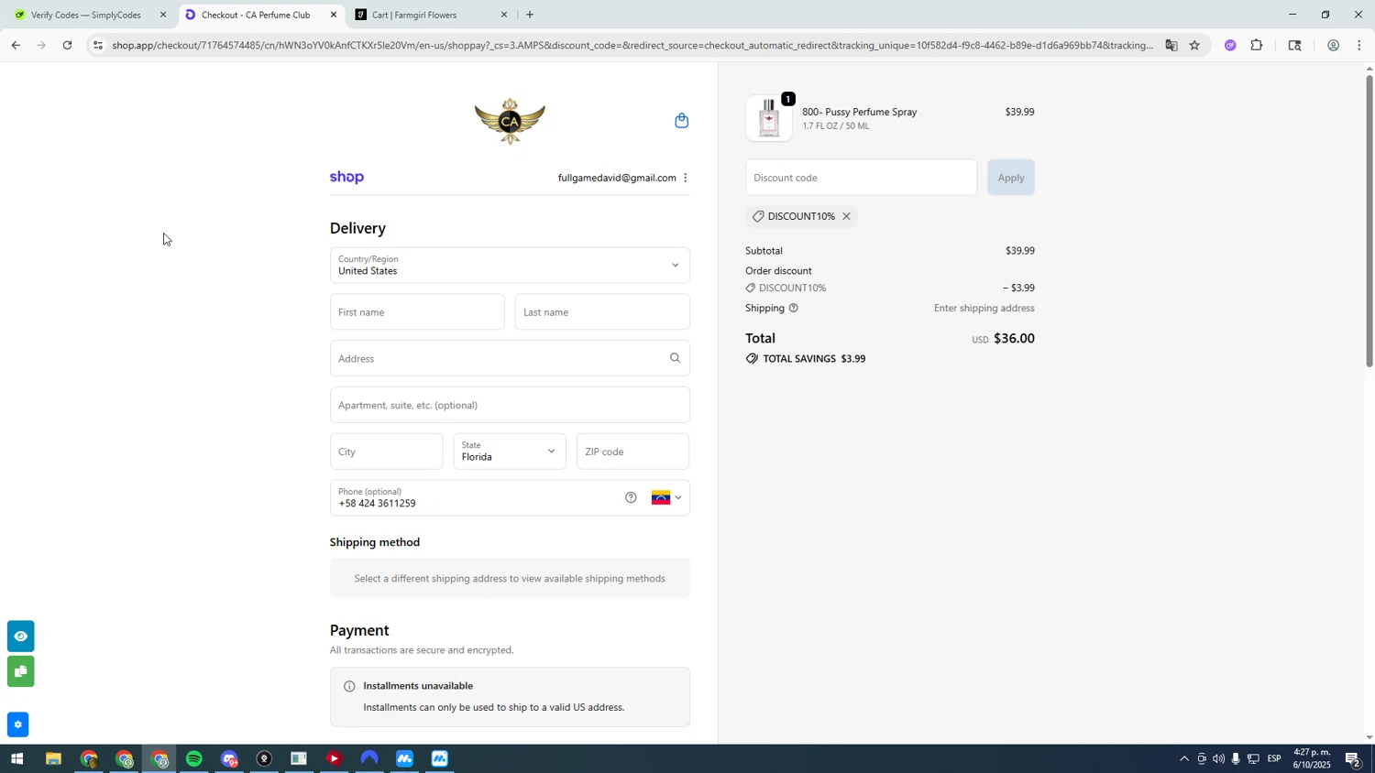Viewport: 1375px width, 773px height.
Task: Open translate page icon in address bar
Action: 1171,45
